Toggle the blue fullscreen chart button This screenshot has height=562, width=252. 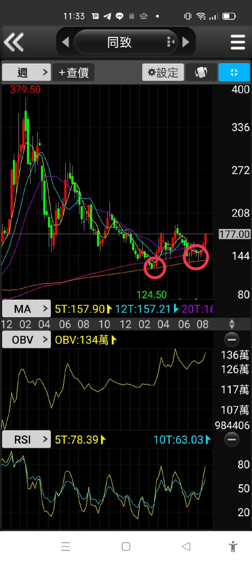(234, 72)
